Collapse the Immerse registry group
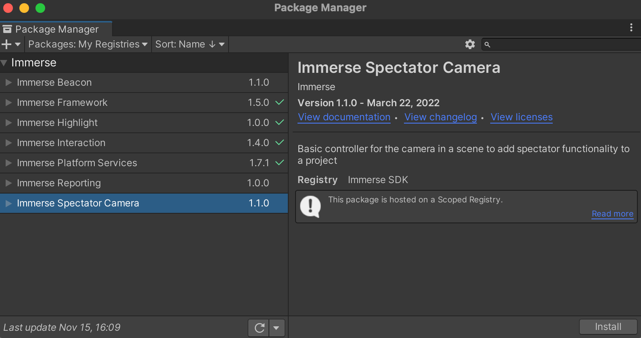The image size is (641, 338). (x=4, y=63)
